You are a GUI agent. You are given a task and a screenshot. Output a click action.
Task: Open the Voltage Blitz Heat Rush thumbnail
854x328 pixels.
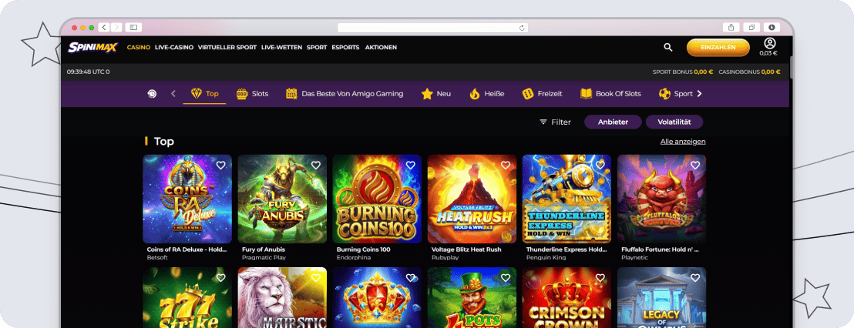(x=472, y=199)
